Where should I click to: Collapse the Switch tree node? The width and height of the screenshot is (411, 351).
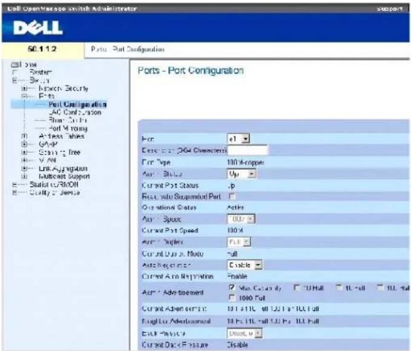15,81
